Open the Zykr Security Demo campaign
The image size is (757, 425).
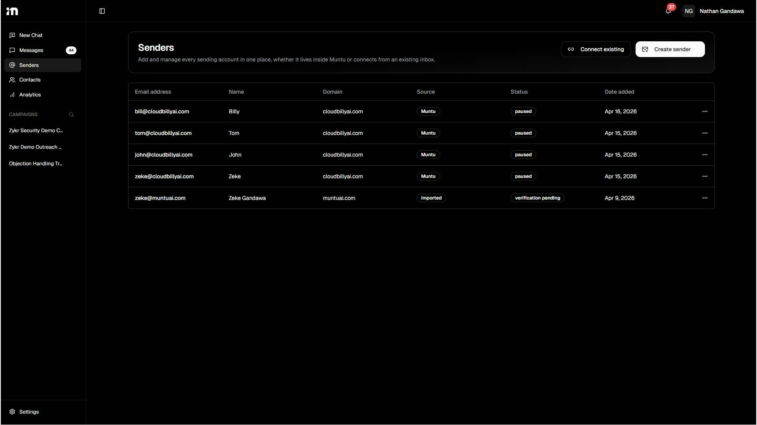pos(36,131)
